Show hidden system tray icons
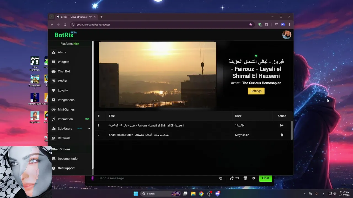This screenshot has width=353, height=198. click(304, 194)
